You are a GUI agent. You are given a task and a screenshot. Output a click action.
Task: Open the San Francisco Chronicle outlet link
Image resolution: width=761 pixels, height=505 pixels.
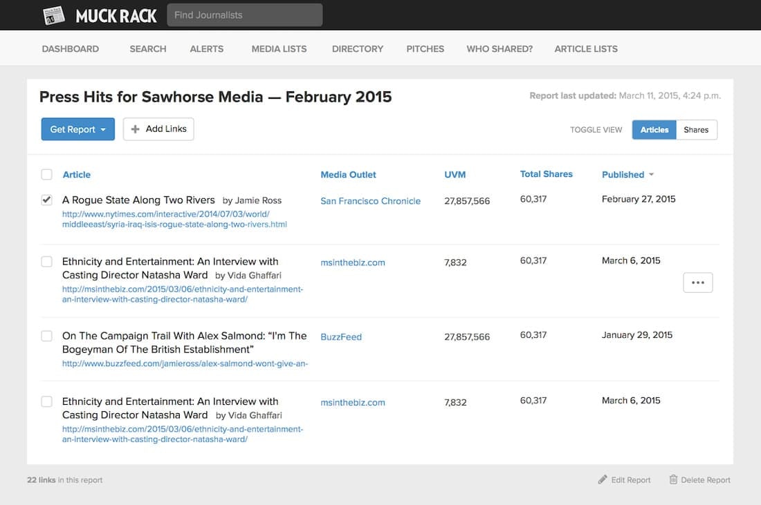point(370,201)
